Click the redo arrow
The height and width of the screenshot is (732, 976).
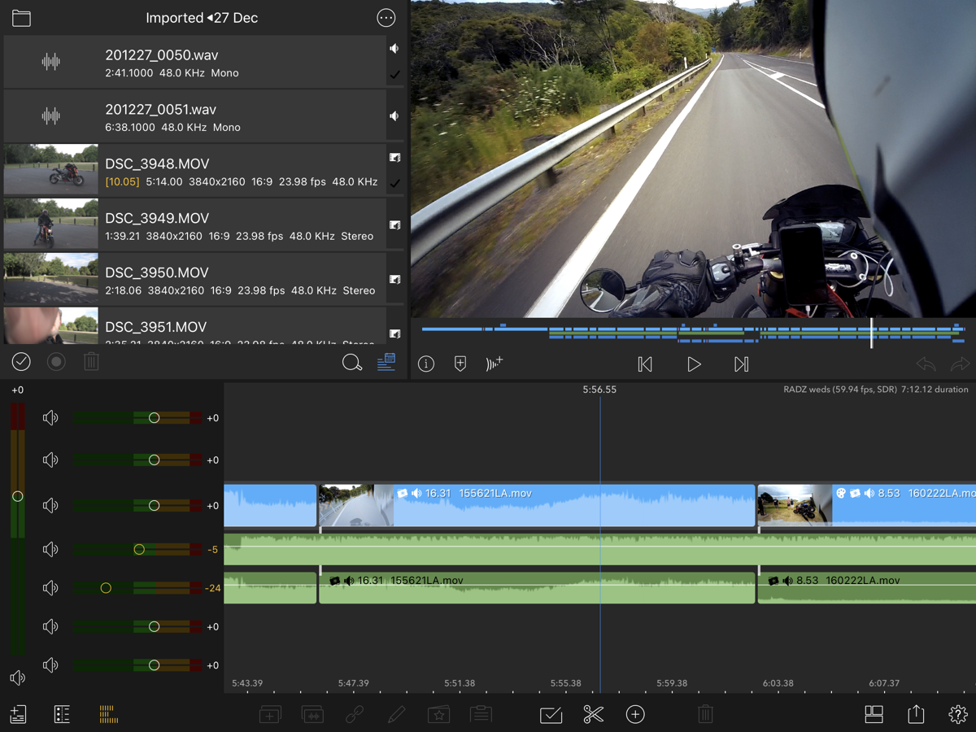[961, 364]
